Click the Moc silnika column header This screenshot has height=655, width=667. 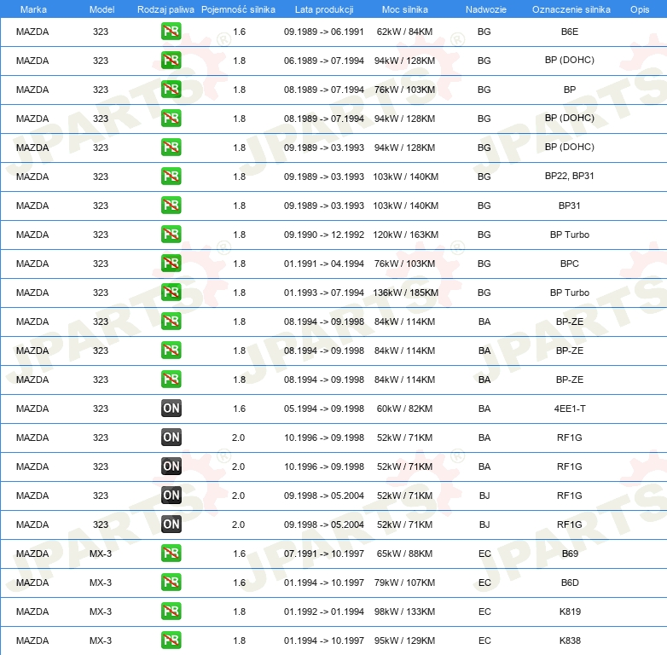point(405,9)
